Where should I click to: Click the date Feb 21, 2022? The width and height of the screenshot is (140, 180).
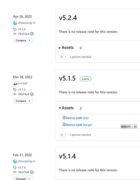click(22, 155)
